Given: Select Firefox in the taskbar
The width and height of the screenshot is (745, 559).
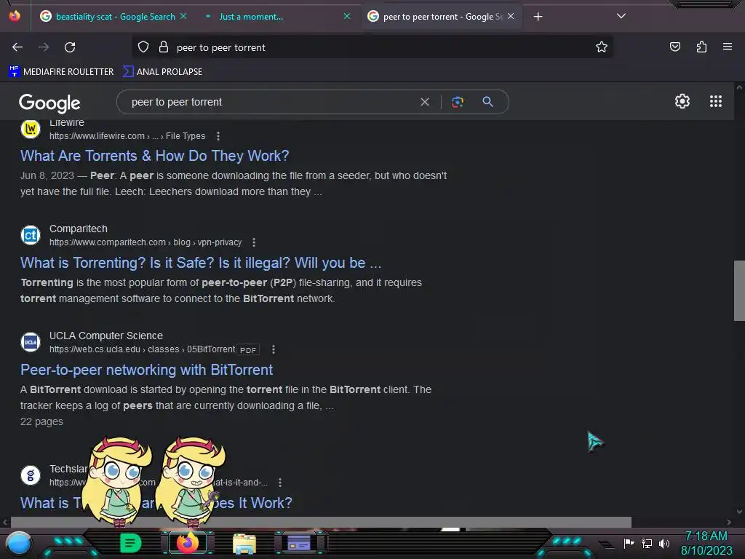Looking at the screenshot, I should [187, 543].
